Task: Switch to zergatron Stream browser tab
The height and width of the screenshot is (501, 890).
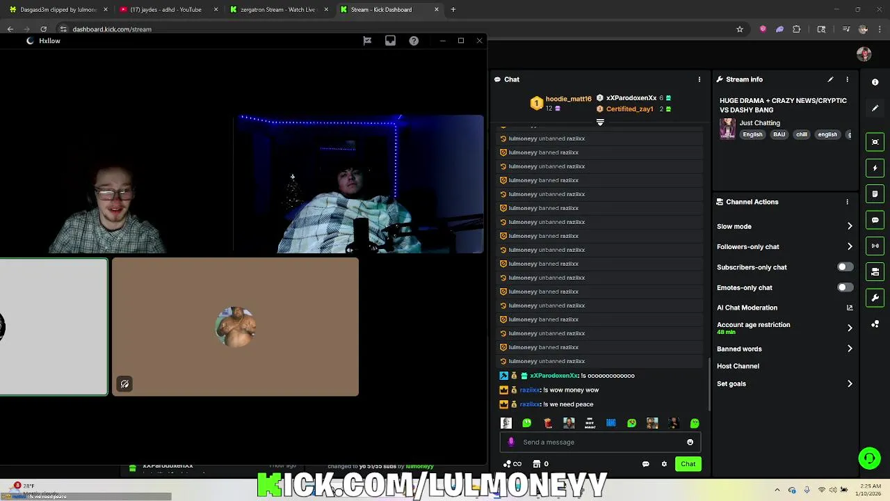Action: (x=278, y=10)
